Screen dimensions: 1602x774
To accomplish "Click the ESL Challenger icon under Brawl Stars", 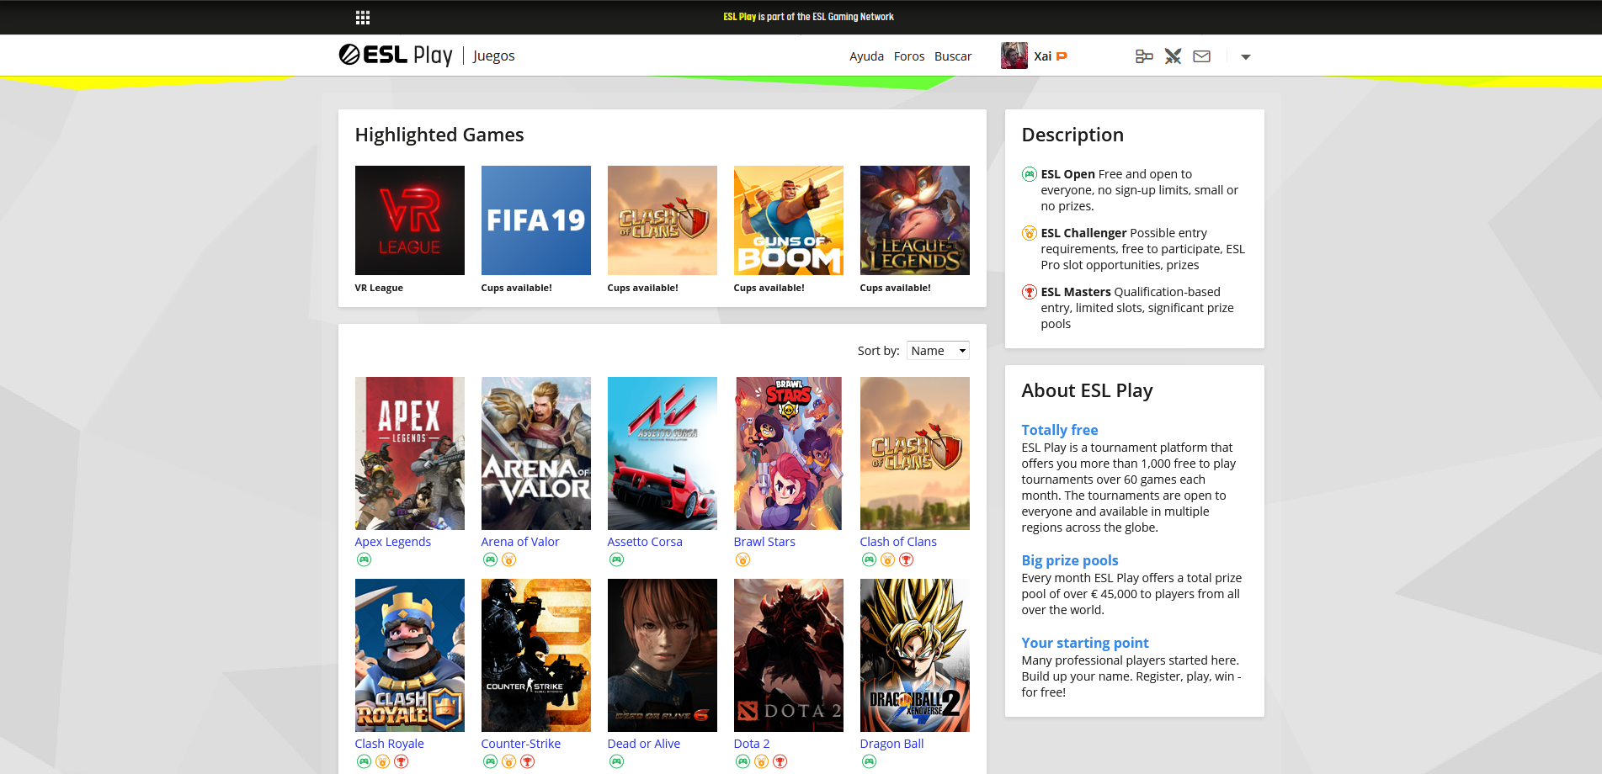I will pos(742,559).
